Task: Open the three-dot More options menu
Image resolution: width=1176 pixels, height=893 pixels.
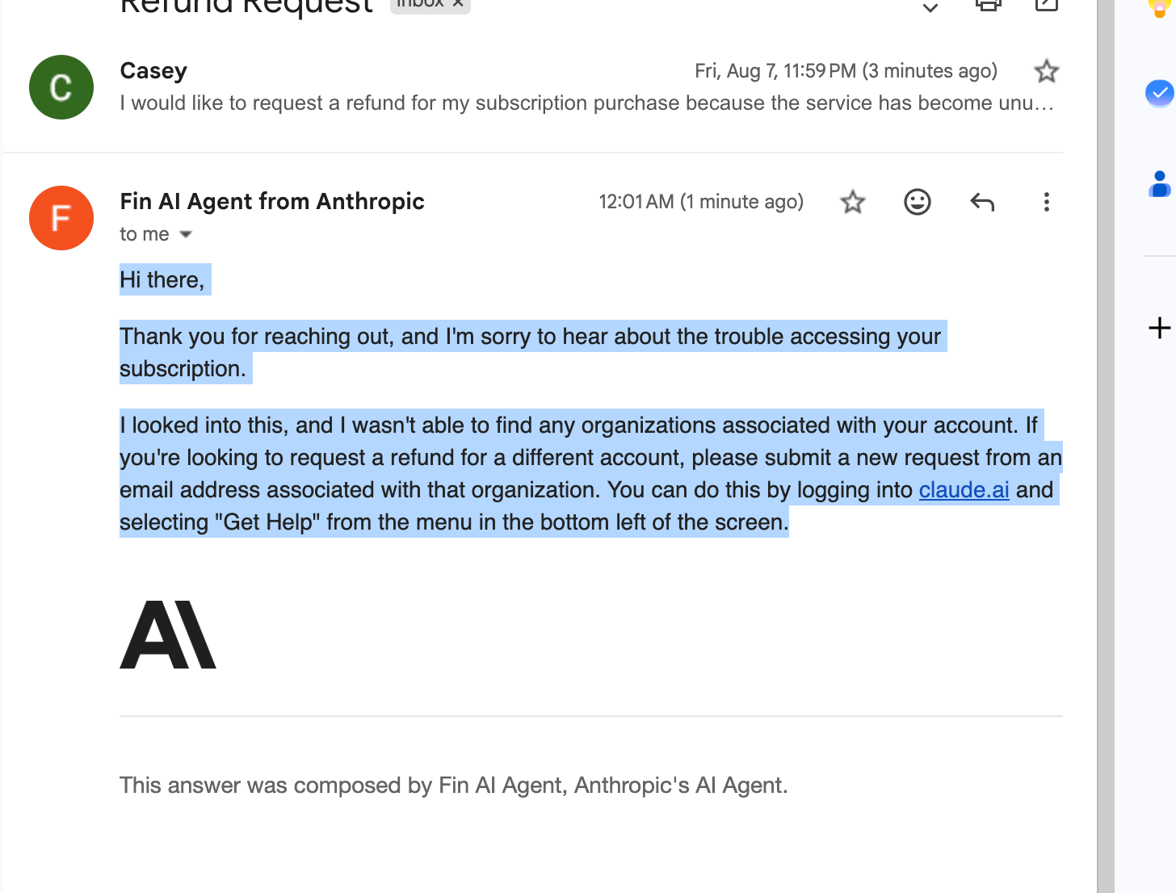Action: (1046, 202)
